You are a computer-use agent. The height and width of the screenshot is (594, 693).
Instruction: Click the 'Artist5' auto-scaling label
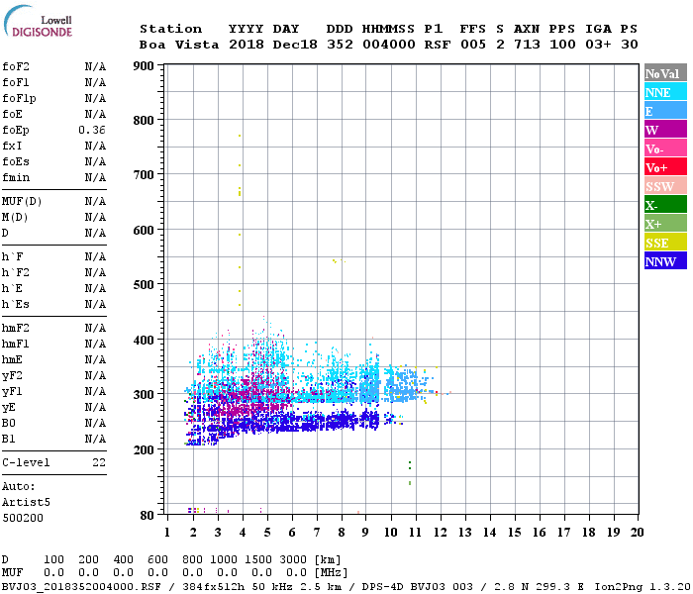pyautogui.click(x=26, y=503)
